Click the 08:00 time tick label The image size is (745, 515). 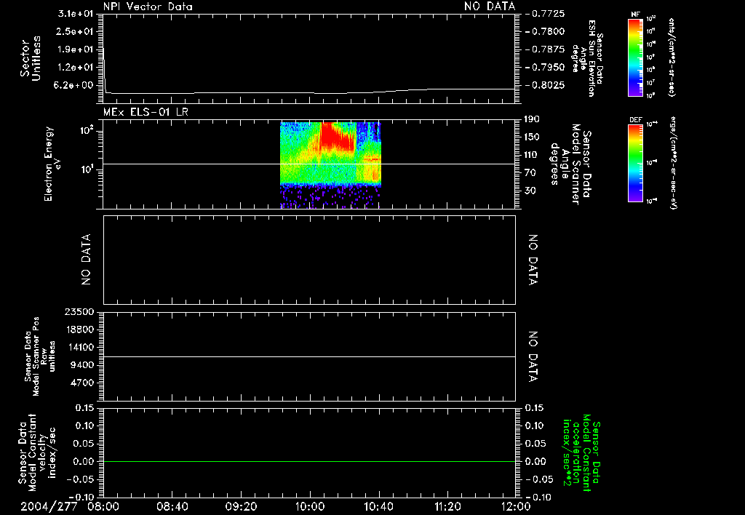click(103, 506)
